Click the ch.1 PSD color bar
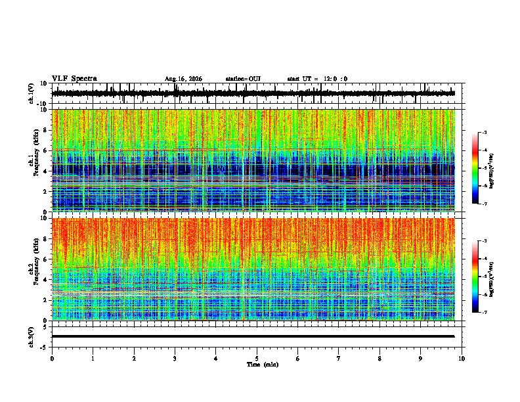Screen dimensions: 520x402 click(x=475, y=168)
